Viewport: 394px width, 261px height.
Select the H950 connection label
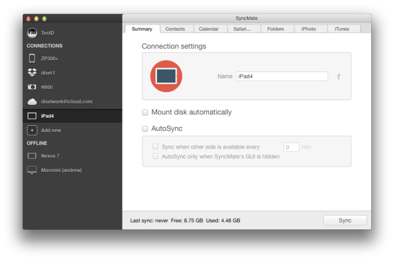pos(47,87)
